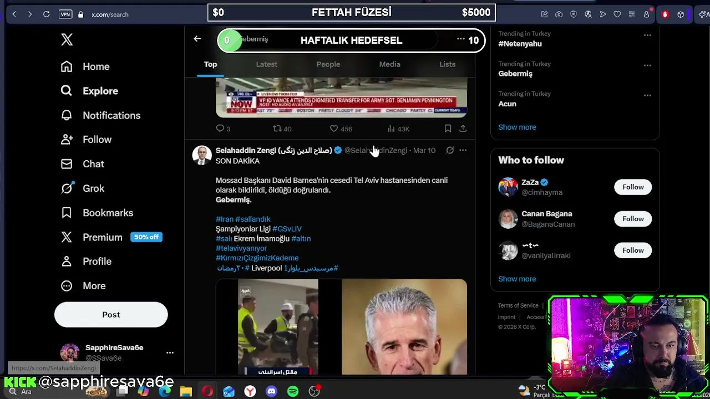Image resolution: width=710 pixels, height=399 pixels.
Task: Open Profile in the sidebar
Action: [86, 262]
